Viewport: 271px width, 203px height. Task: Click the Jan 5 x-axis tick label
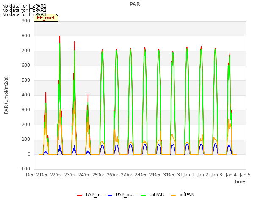(245, 175)
